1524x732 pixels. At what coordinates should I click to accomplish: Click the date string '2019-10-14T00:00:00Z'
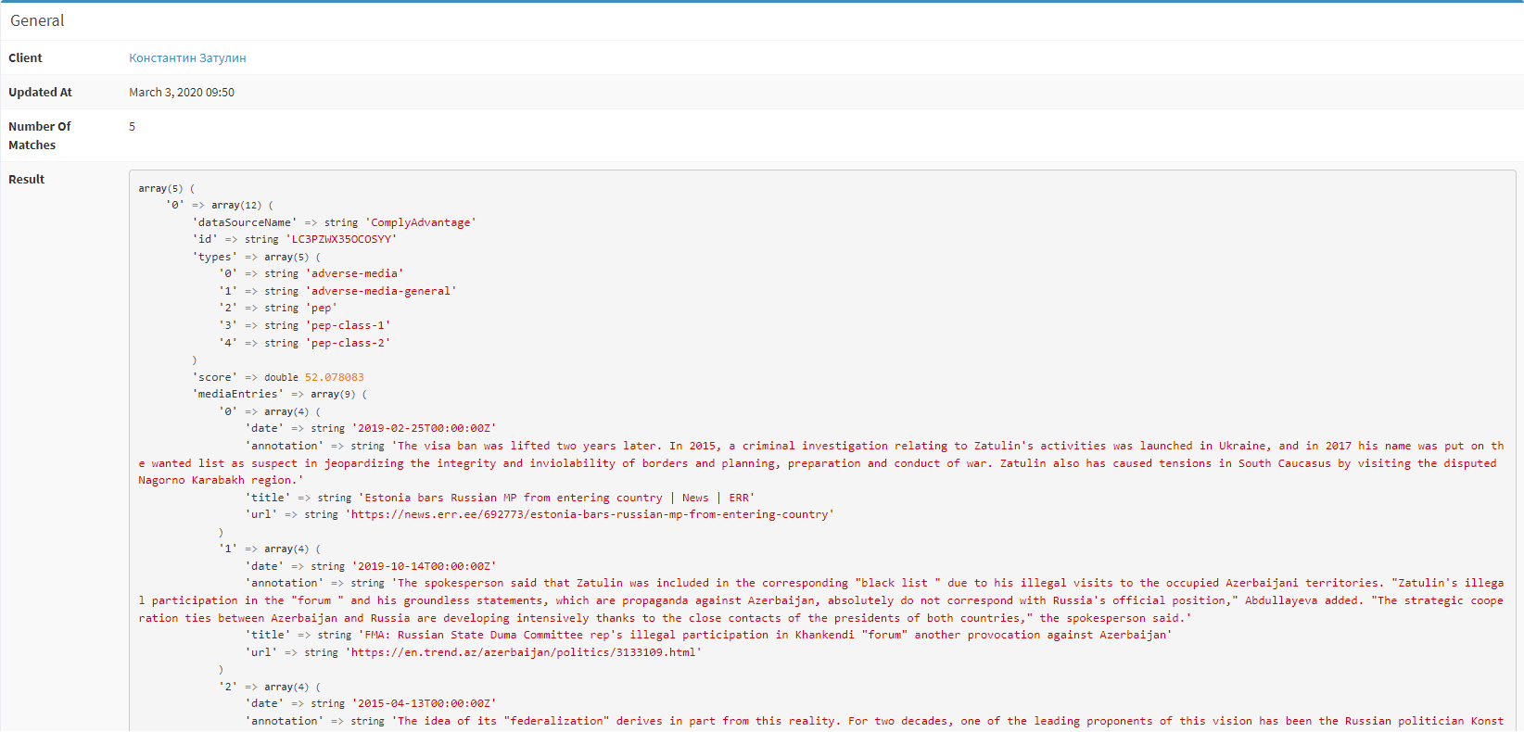tap(424, 566)
